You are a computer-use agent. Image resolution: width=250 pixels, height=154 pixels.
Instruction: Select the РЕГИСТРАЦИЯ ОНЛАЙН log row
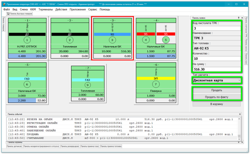122,123
